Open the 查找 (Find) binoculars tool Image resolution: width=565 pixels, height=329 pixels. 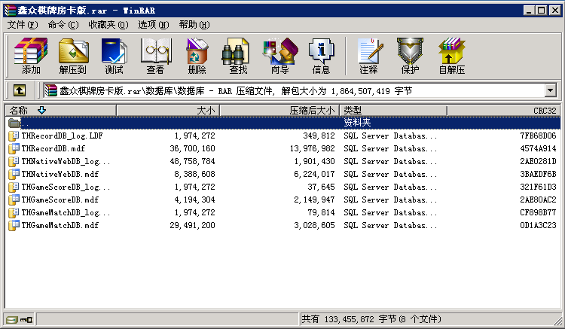tap(238, 56)
